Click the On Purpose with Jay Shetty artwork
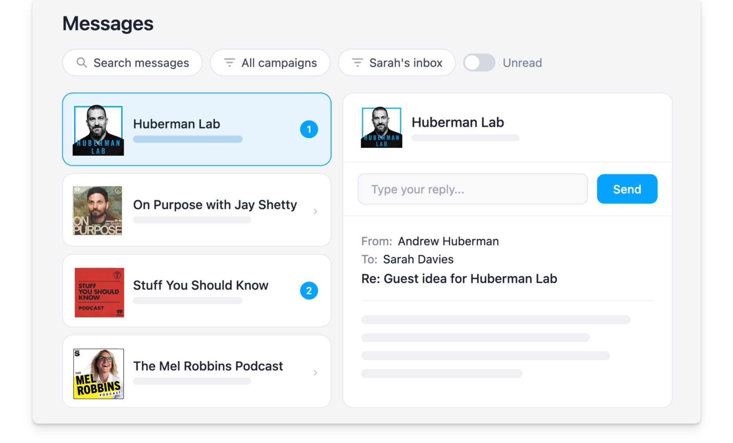This screenshot has height=443, width=733. coord(98,211)
